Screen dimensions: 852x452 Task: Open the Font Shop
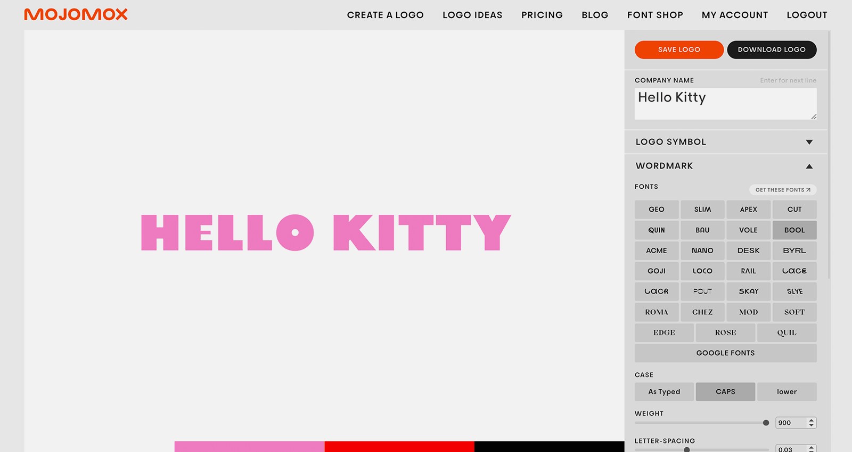click(x=655, y=15)
